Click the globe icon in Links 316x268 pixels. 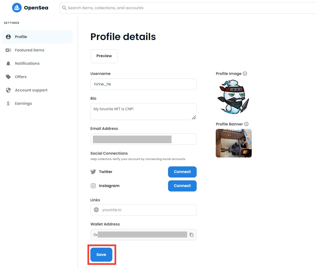[96, 210]
